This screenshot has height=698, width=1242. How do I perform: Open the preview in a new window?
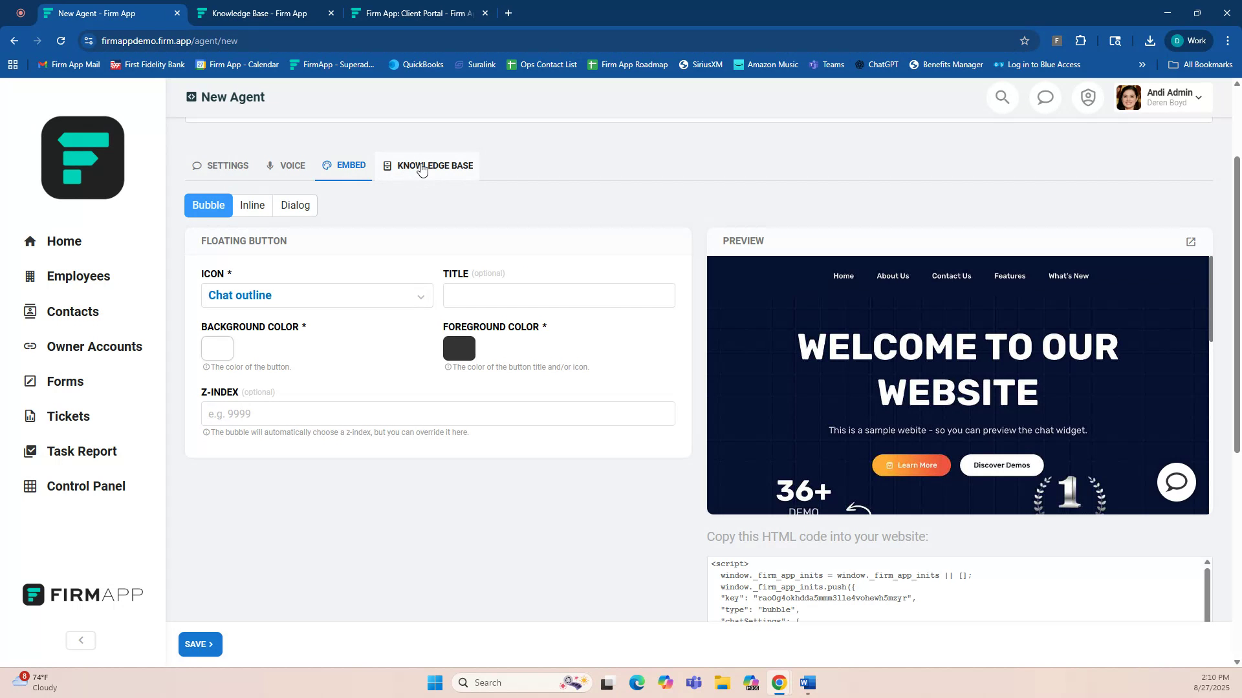(x=1191, y=241)
